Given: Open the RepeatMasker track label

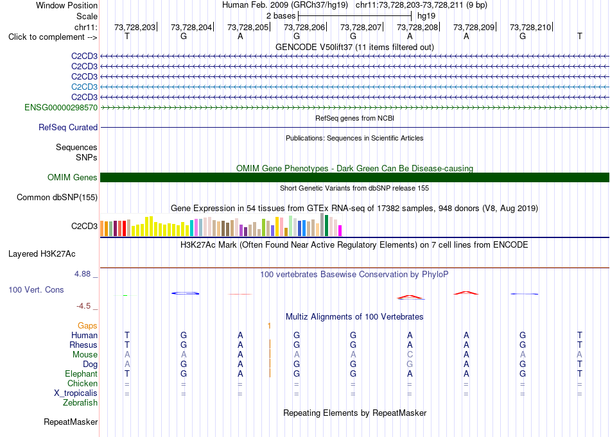Looking at the screenshot, I should tap(71, 422).
